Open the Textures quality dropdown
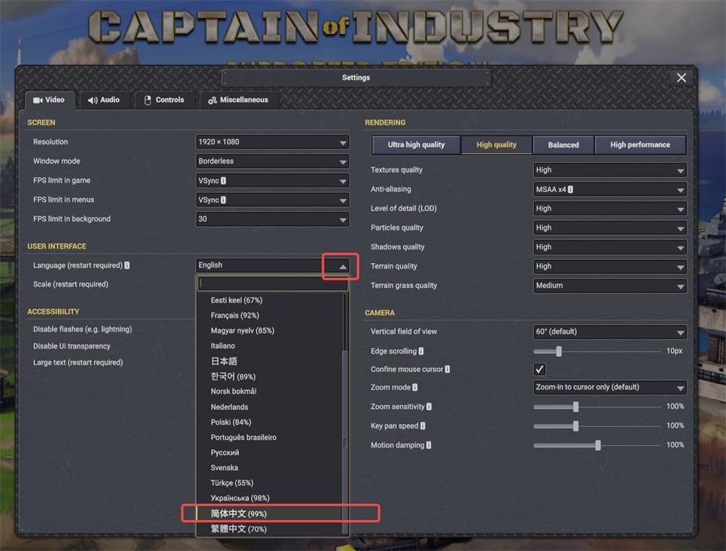726x551 pixels. click(x=610, y=170)
